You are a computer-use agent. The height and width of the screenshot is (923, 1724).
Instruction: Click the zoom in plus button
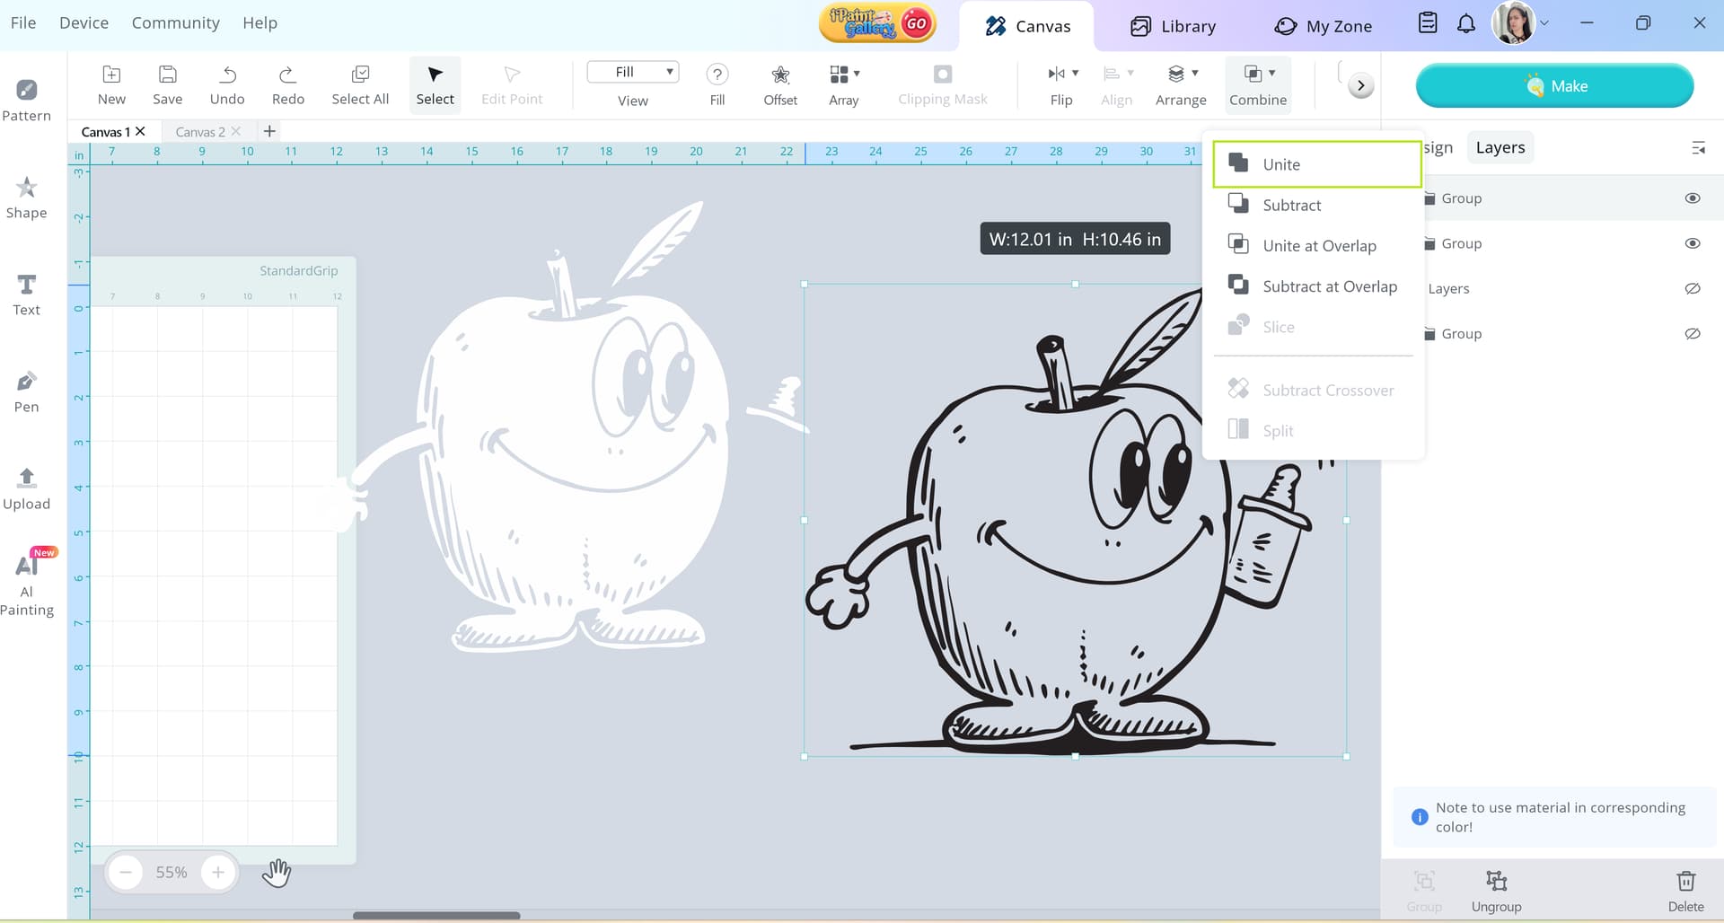point(217,872)
